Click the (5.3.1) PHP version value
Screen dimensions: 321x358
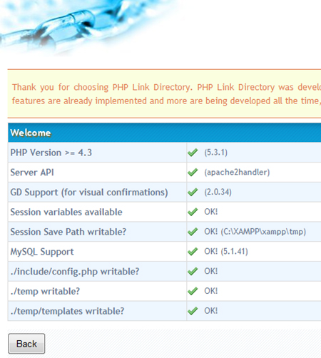pos(215,153)
